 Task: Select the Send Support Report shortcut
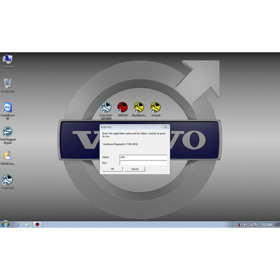[7, 133]
